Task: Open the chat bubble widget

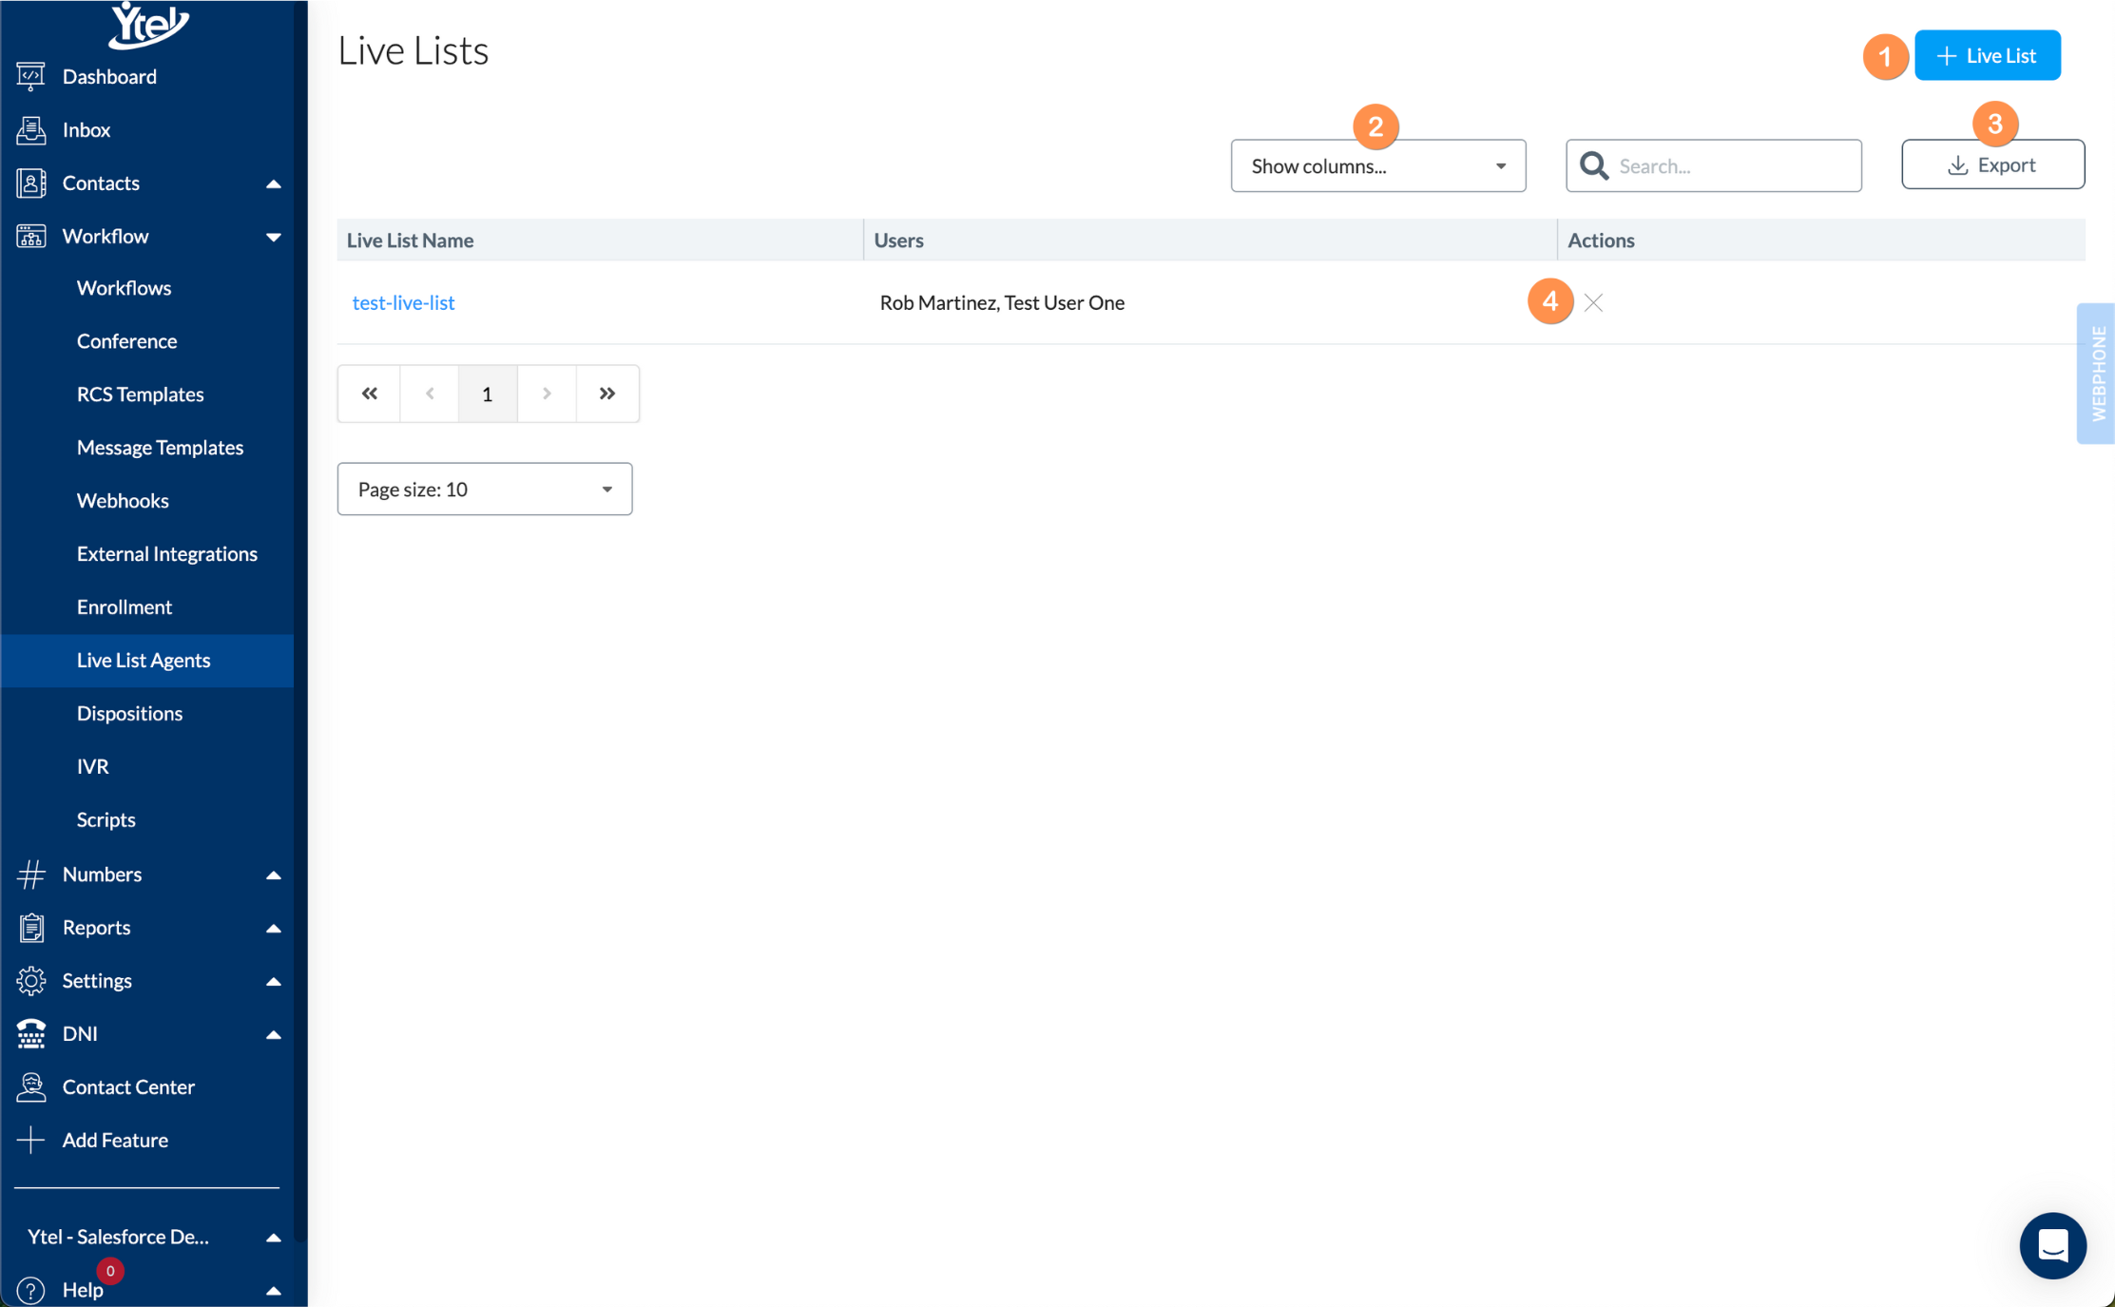Action: pos(2052,1245)
